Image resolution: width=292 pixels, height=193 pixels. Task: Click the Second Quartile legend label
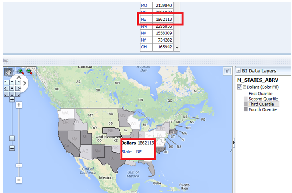[x=263, y=99]
